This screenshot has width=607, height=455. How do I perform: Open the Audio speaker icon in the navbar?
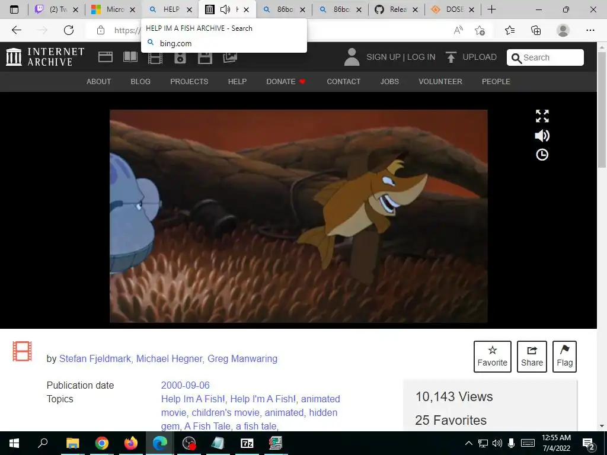click(180, 57)
